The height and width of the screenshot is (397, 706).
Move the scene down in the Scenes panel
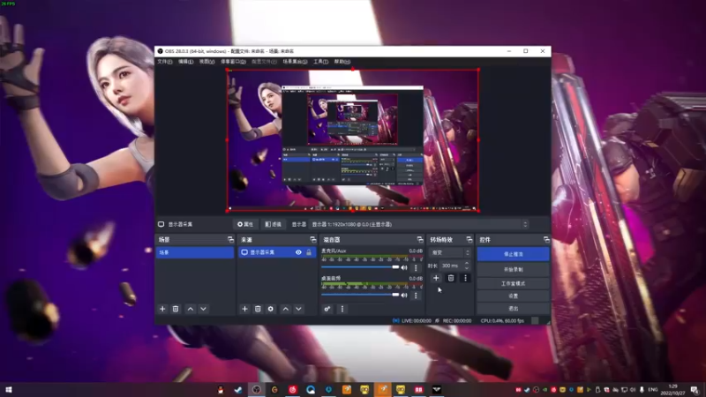(x=204, y=309)
